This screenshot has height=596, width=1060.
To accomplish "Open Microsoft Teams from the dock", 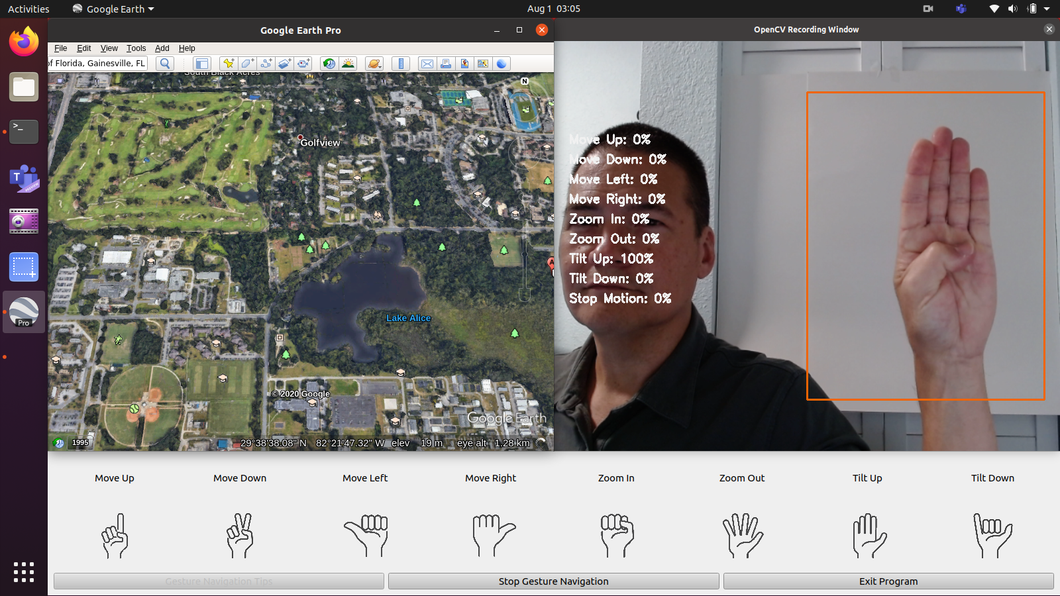I will tap(24, 177).
